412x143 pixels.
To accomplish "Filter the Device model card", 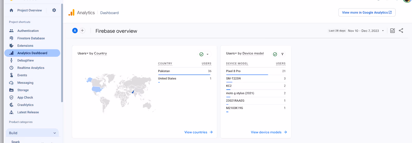I will coord(282,54).
